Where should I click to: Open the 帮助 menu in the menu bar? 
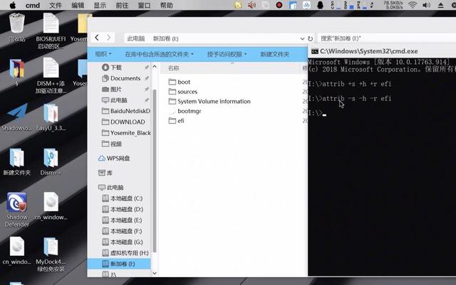pos(167,5)
